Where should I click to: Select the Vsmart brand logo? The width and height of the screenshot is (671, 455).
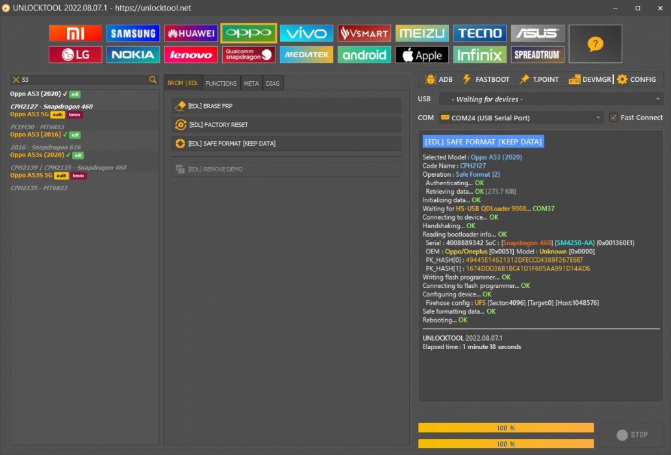364,33
